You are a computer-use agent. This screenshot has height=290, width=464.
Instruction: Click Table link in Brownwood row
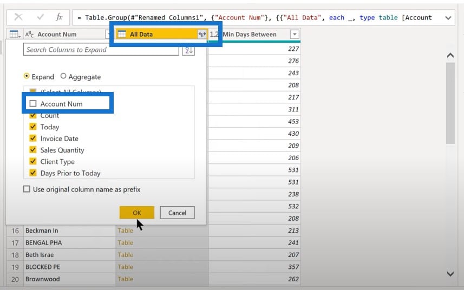click(126, 279)
